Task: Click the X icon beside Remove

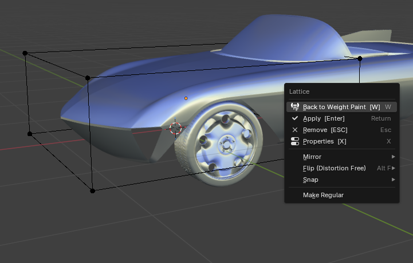Action: pyautogui.click(x=295, y=130)
